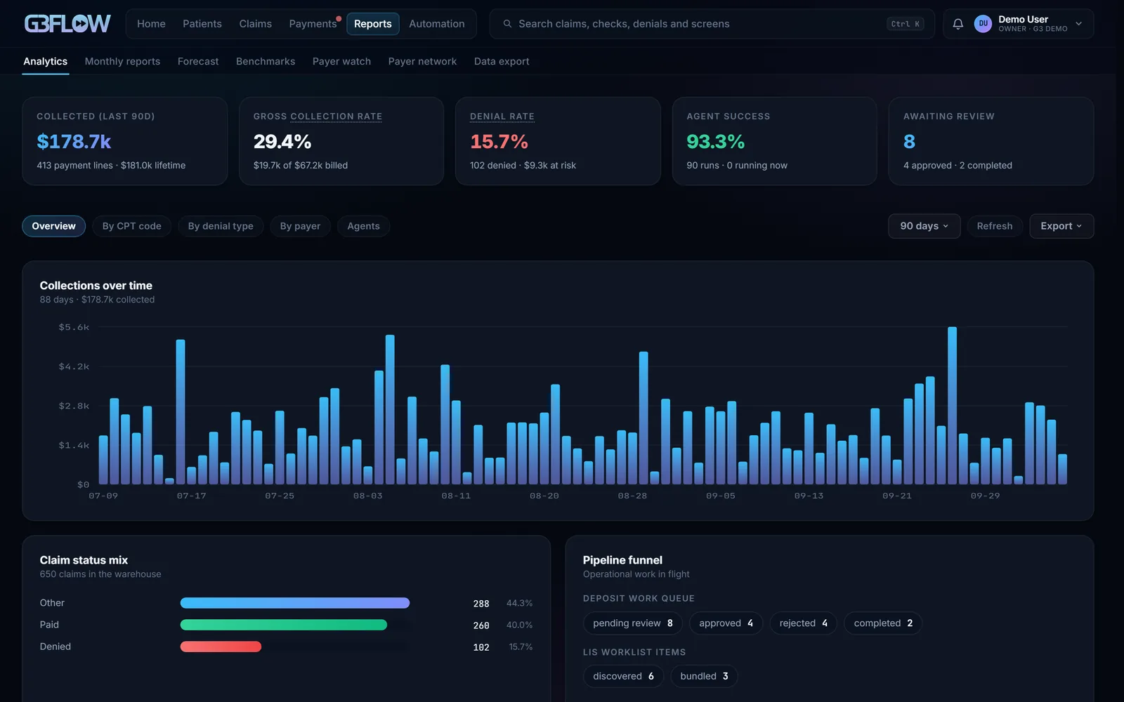1124x702 pixels.
Task: Click the bundled 3 chip
Action: pos(704,676)
